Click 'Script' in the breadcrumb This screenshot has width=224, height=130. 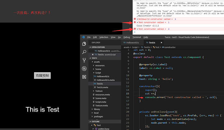click(x=135, y=47)
